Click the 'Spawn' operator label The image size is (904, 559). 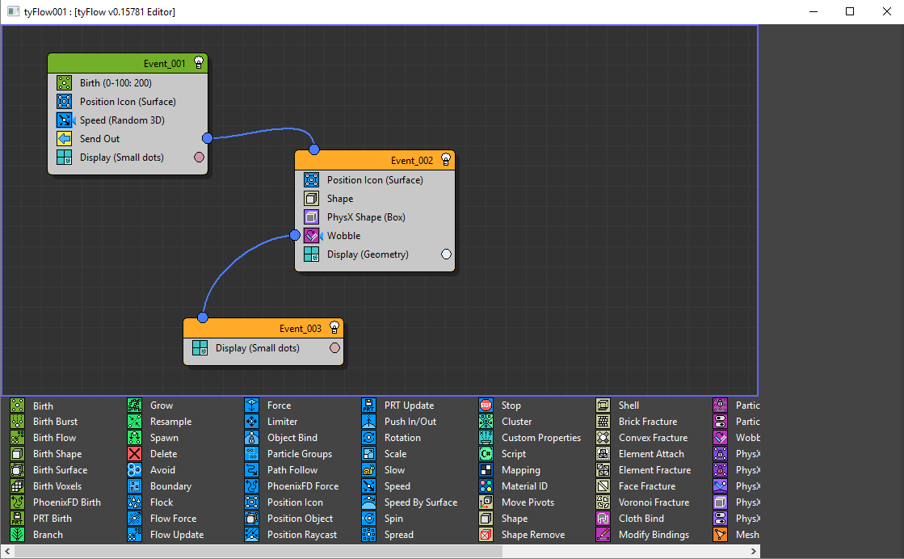164,438
